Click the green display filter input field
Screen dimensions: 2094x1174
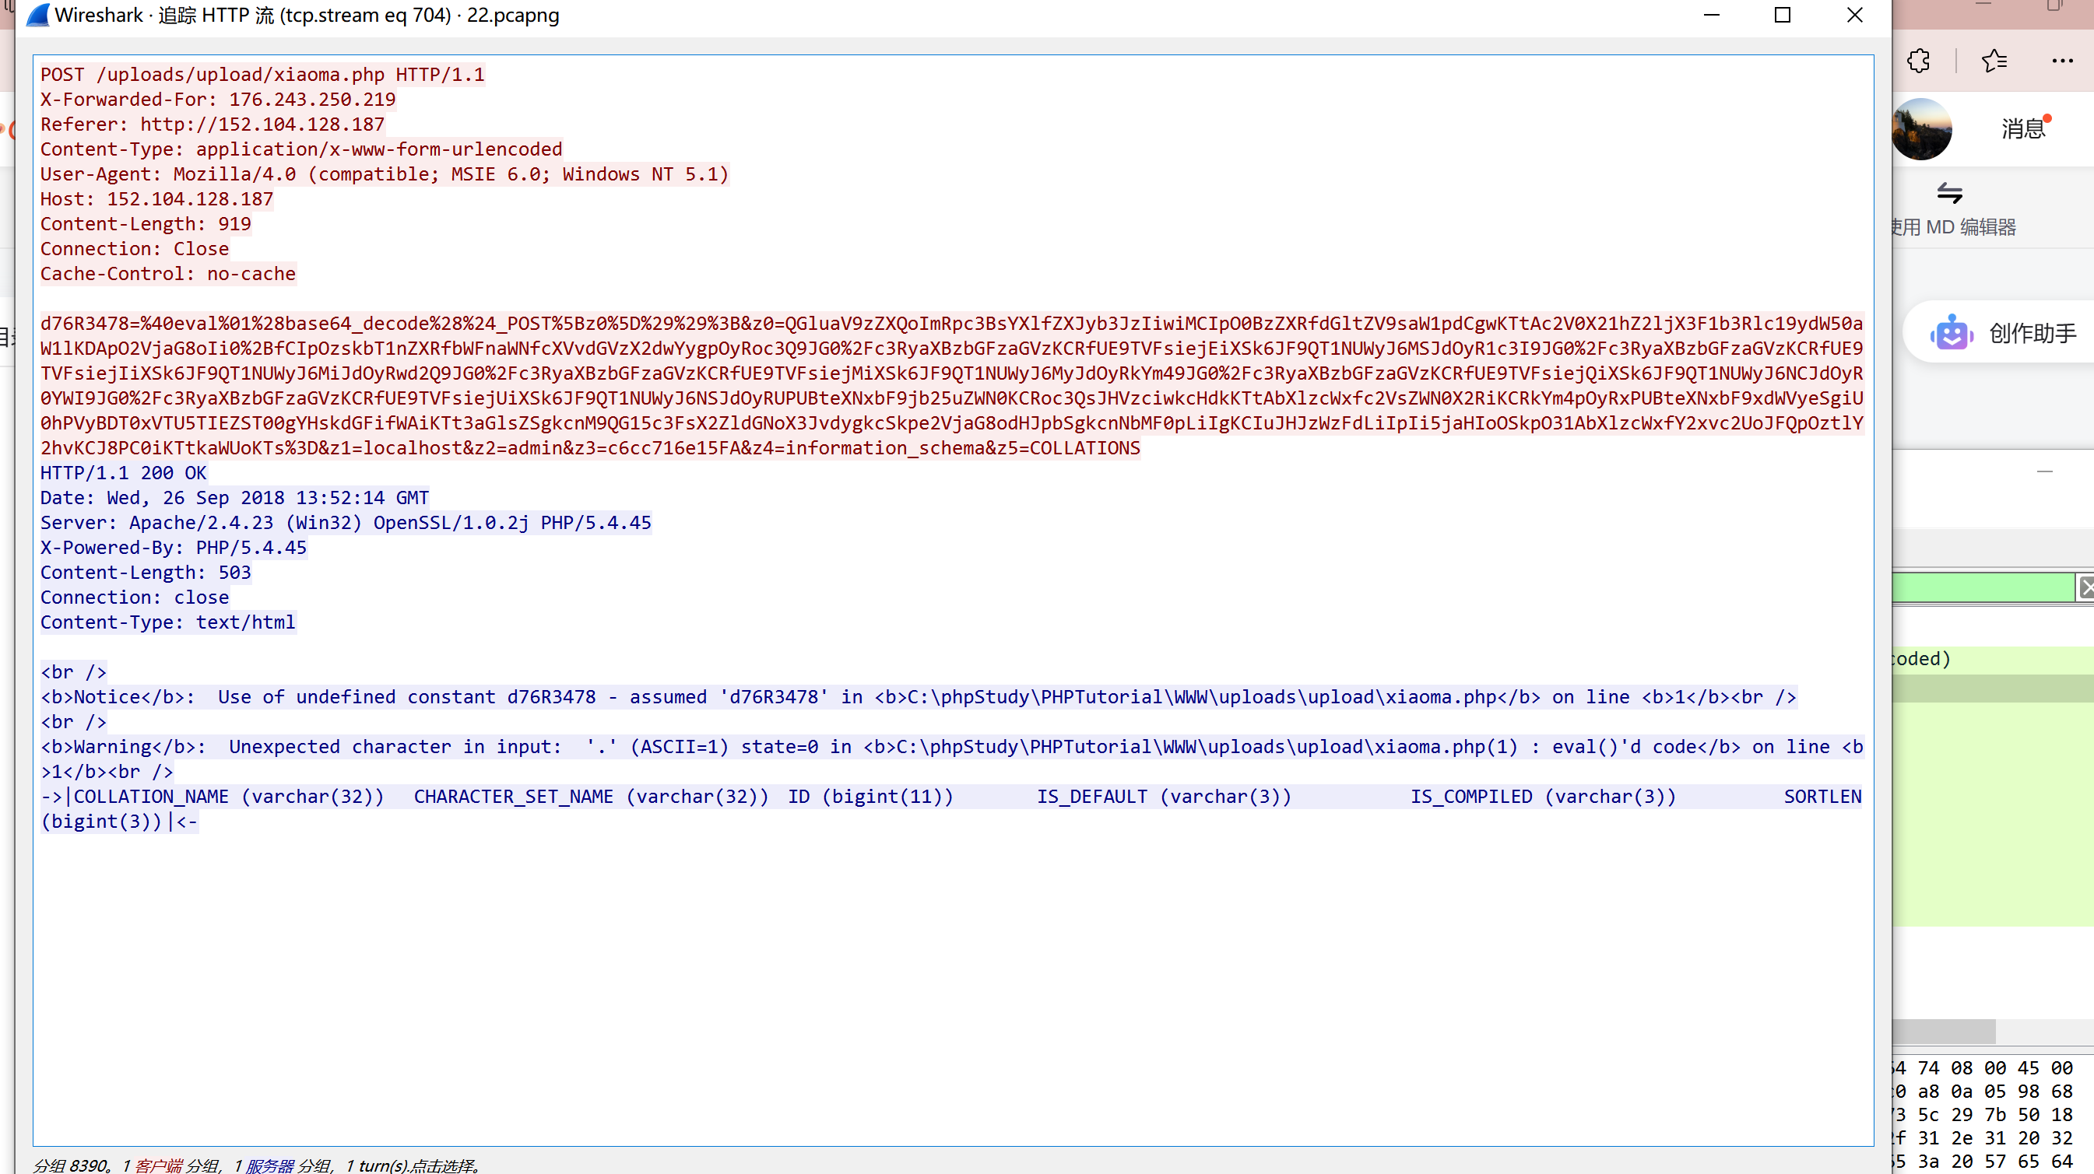click(1982, 587)
